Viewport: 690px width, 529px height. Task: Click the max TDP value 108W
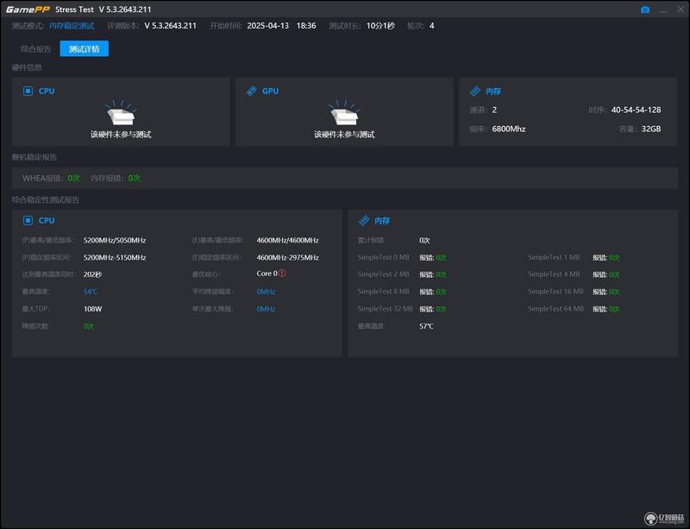point(92,309)
